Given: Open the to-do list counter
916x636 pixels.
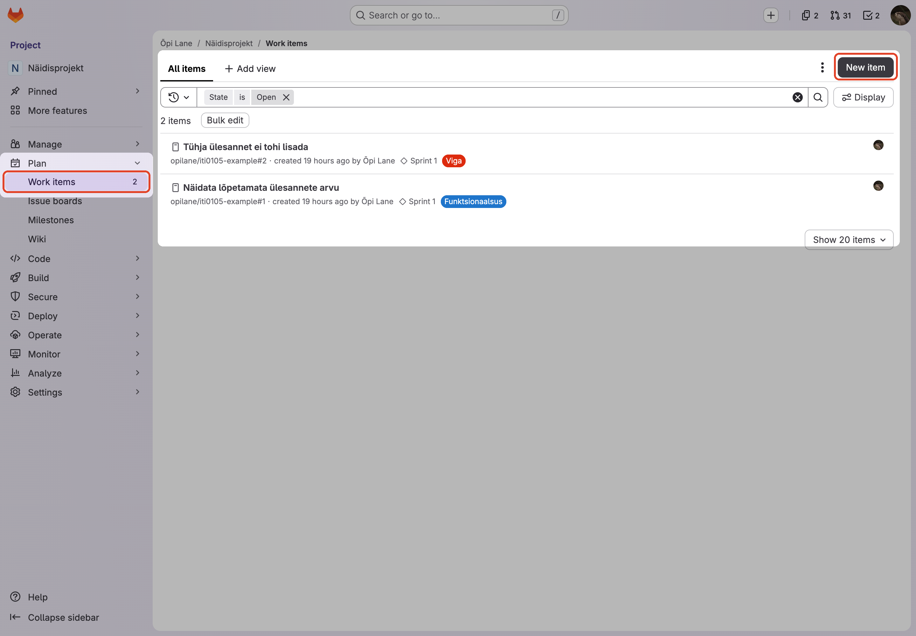Looking at the screenshot, I should (871, 15).
